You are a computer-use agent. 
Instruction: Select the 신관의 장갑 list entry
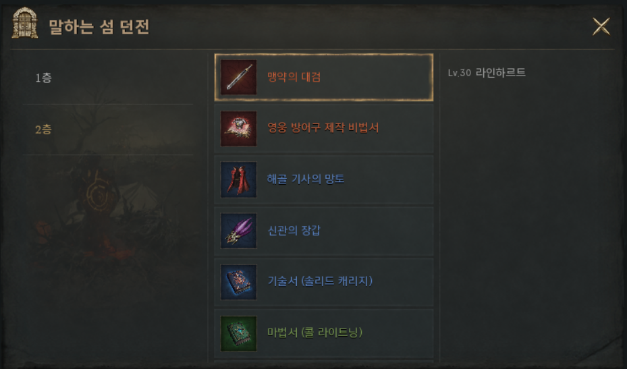point(324,231)
